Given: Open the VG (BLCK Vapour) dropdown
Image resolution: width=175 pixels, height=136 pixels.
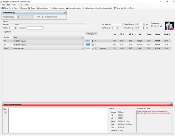Looking at the screenshot, I should (x=48, y=45).
